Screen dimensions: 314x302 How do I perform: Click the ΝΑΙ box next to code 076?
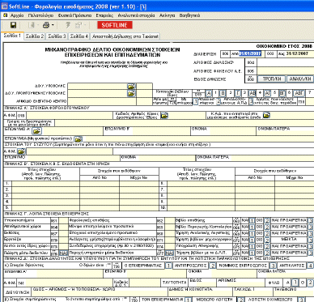pyautogui.click(x=63, y=253)
